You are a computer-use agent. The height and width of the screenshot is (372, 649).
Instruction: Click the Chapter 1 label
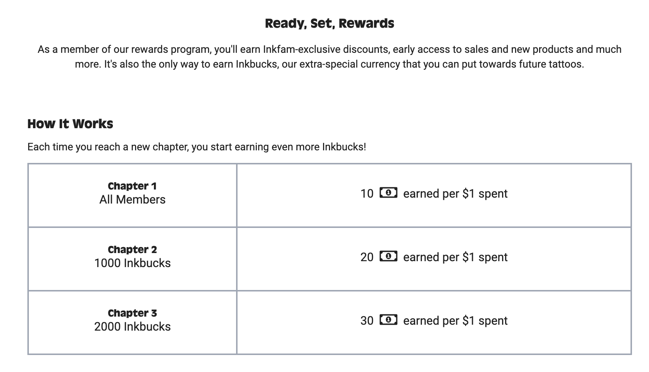(x=132, y=186)
